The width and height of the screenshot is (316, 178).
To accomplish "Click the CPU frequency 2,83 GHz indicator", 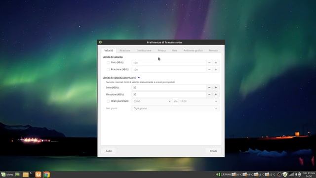I will [x=223, y=175].
